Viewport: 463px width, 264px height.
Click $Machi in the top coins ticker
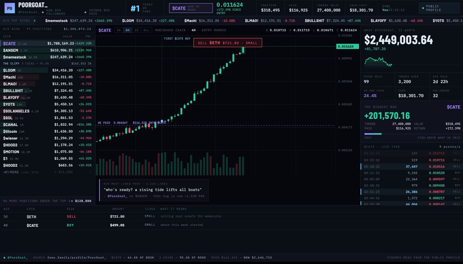click(209, 20)
